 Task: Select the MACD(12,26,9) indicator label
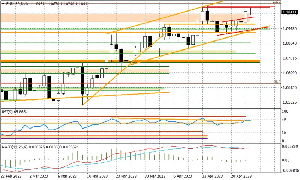pos(15,147)
